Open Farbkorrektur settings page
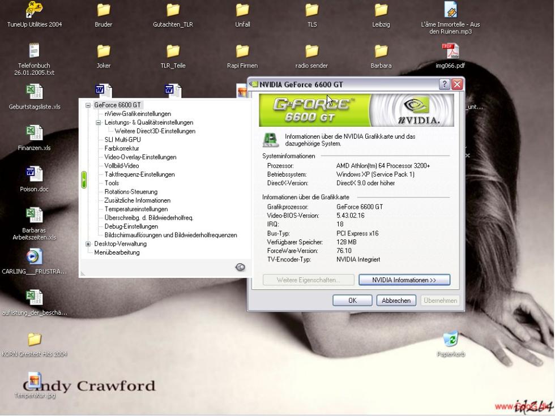The width and height of the screenshot is (555, 416). point(122,148)
